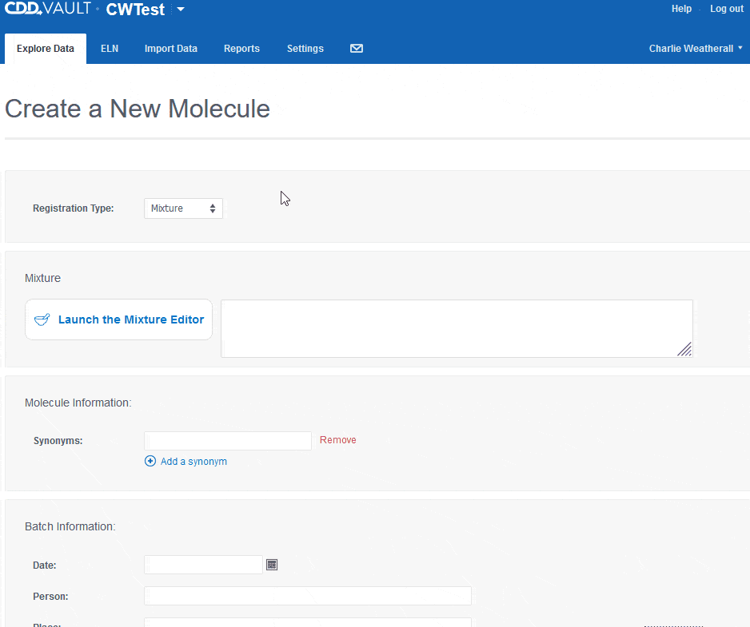This screenshot has width=750, height=627.
Task: Click the red Remove synonym link
Action: click(337, 439)
